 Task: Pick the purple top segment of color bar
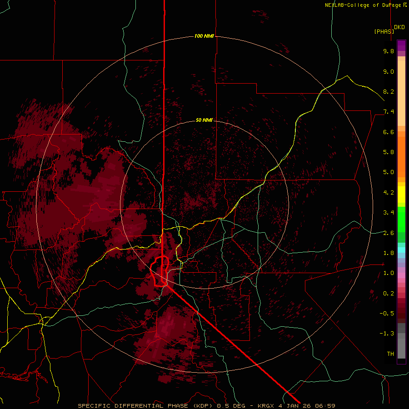[x=401, y=45]
